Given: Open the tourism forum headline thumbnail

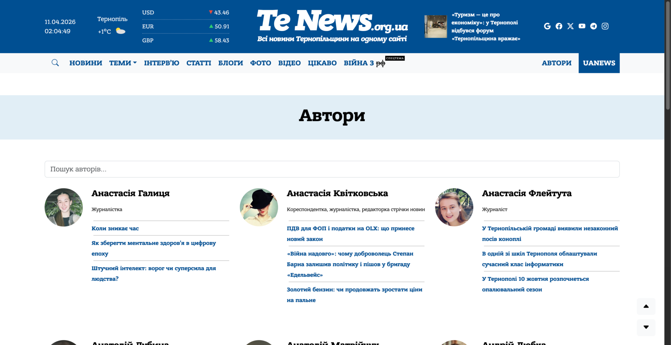Looking at the screenshot, I should pyautogui.click(x=435, y=27).
